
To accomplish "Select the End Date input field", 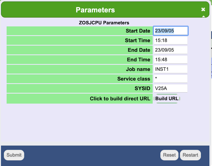I will click(x=170, y=50).
